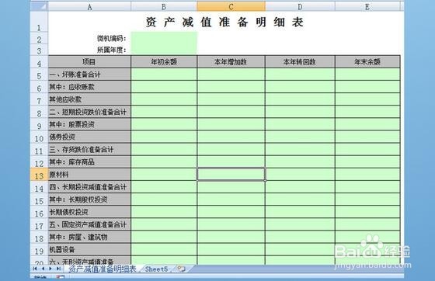Click the first-sheet navigation arrow
The height and width of the screenshot is (281, 435).
pos(35,269)
